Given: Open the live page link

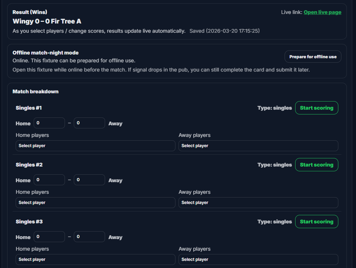Looking at the screenshot, I should coord(322,12).
